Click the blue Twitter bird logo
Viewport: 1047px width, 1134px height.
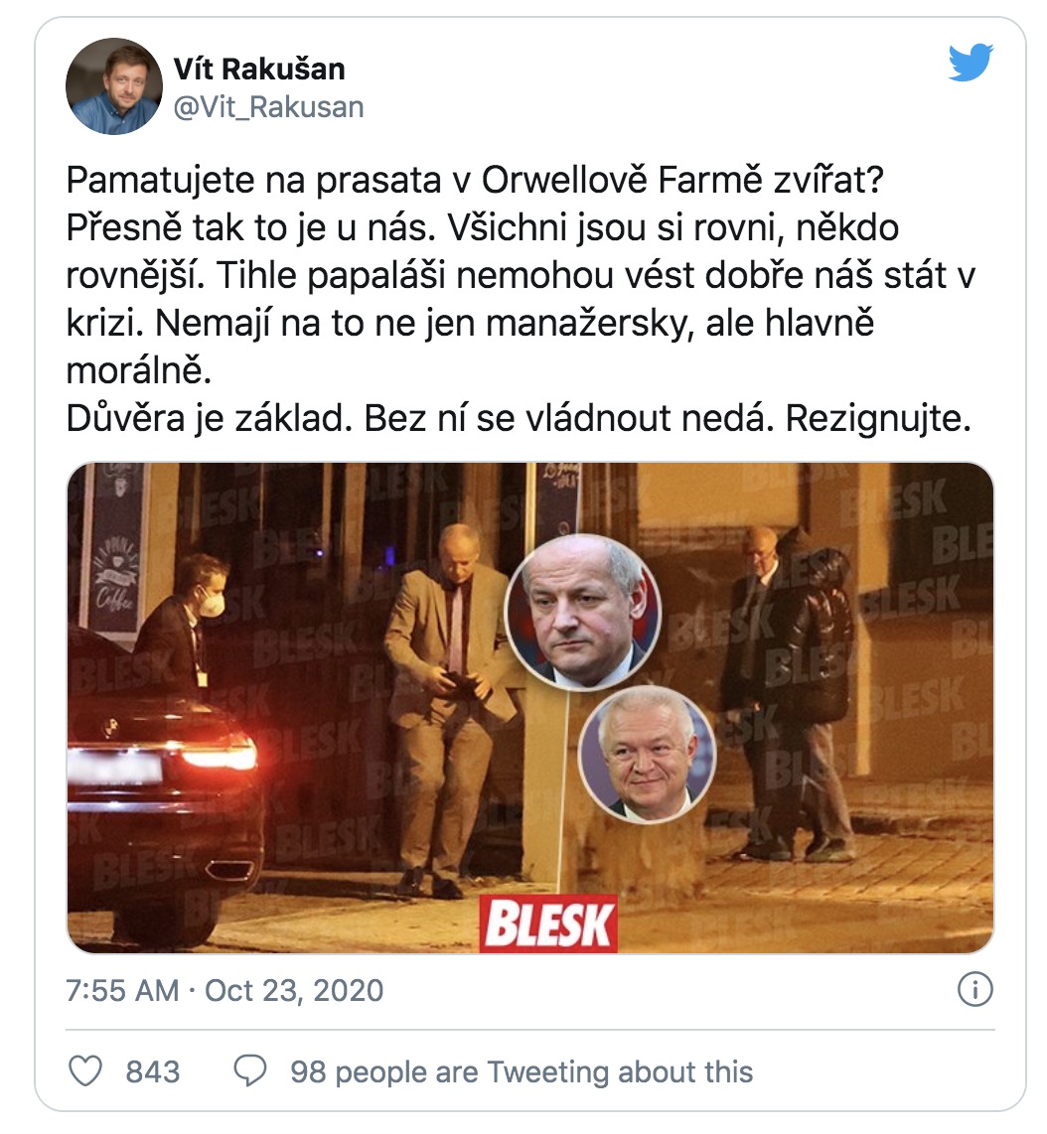pos(971,62)
